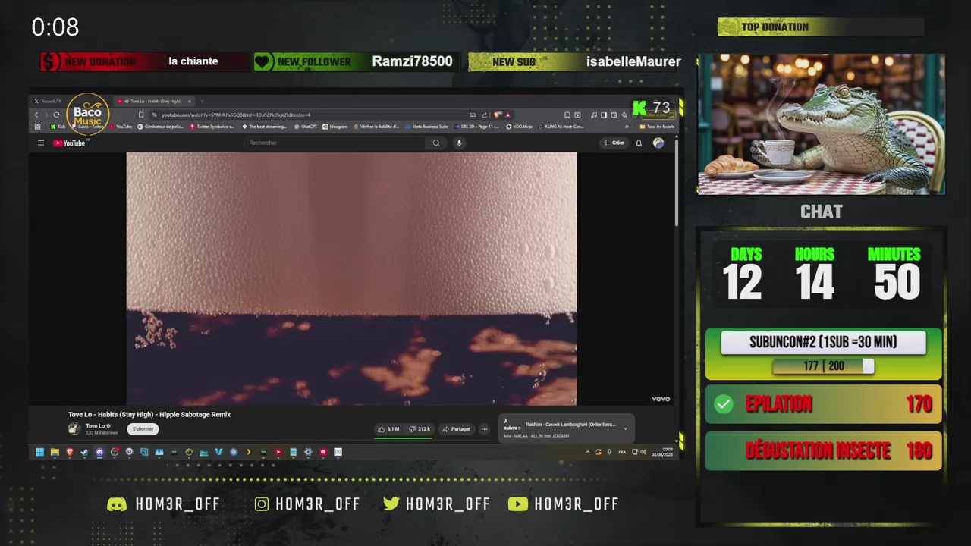
Task: Click the music note icon in the browser toolbar
Action: pyautogui.click(x=594, y=115)
